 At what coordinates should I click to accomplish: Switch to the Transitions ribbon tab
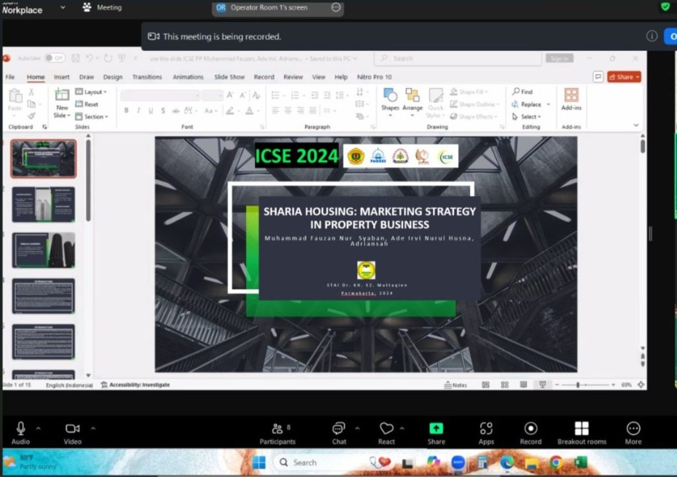pyautogui.click(x=147, y=77)
